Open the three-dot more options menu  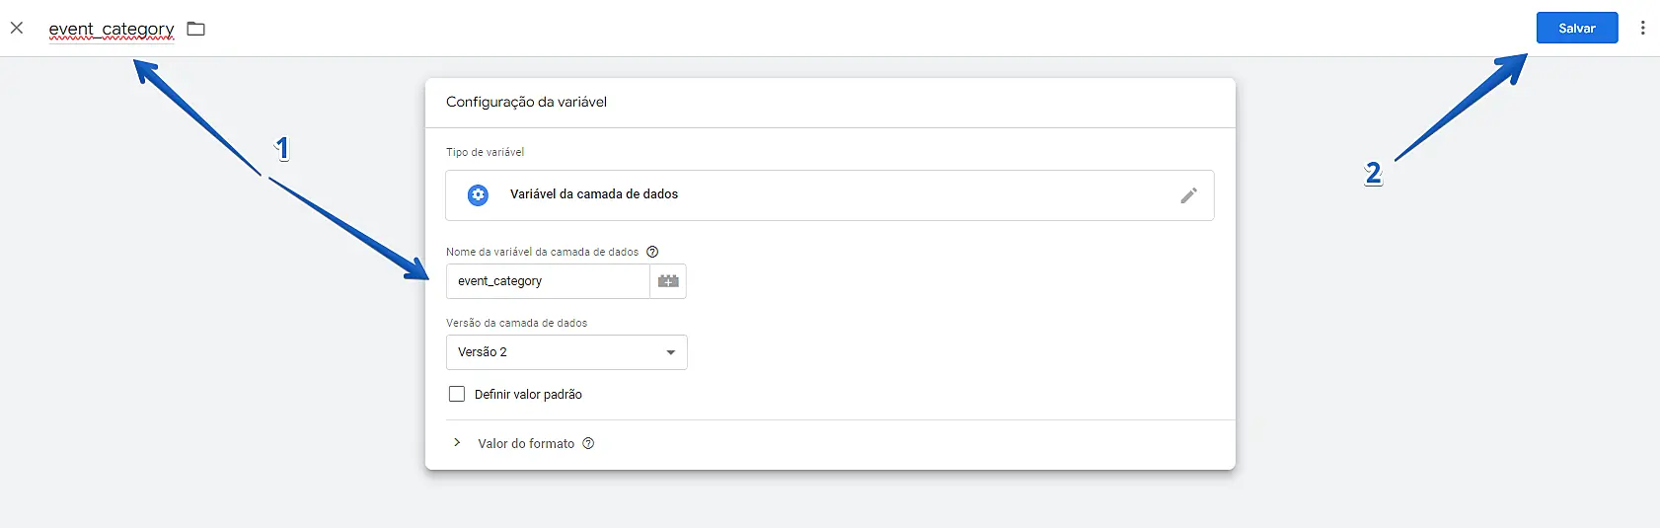click(1642, 28)
